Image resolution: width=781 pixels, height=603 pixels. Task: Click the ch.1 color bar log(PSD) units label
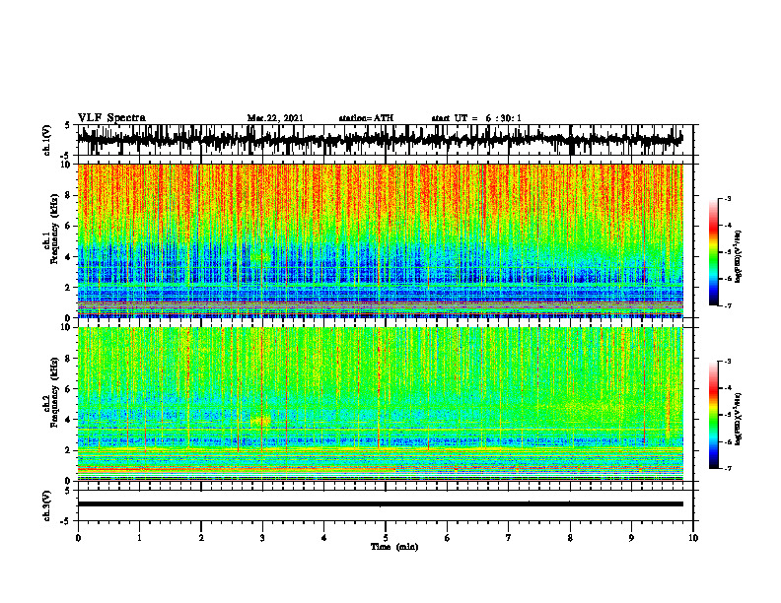739,256
